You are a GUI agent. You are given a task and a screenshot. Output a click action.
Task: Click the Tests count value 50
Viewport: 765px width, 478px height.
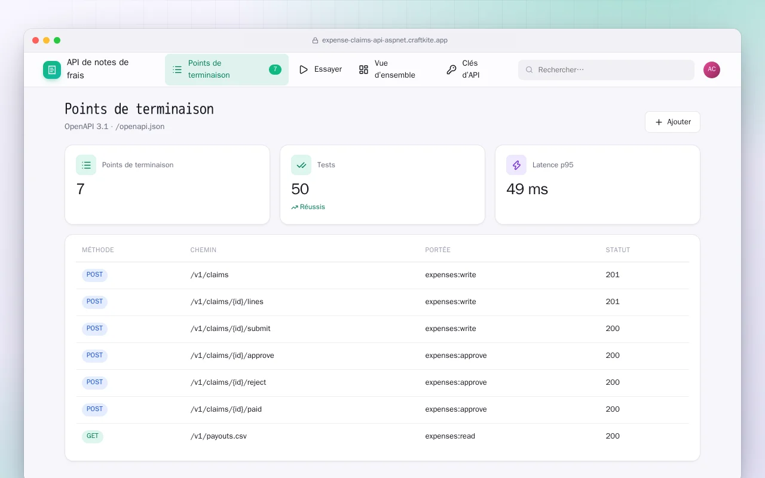point(300,189)
